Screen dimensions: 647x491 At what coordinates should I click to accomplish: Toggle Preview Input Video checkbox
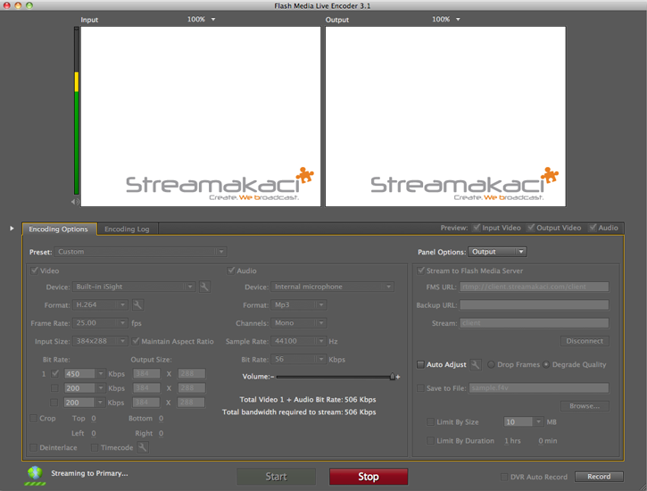click(477, 228)
